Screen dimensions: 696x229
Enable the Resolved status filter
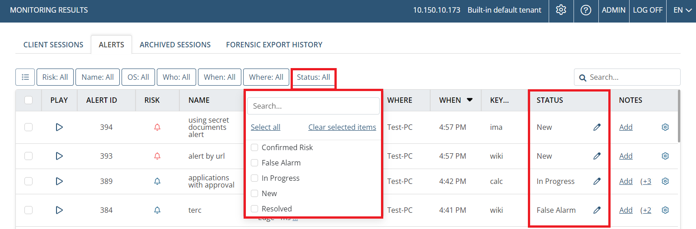[x=254, y=209]
